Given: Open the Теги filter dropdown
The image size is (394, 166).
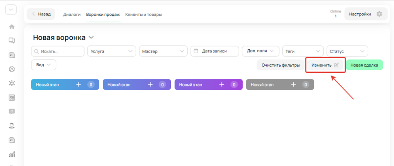Looking at the screenshot, I should (x=303, y=51).
